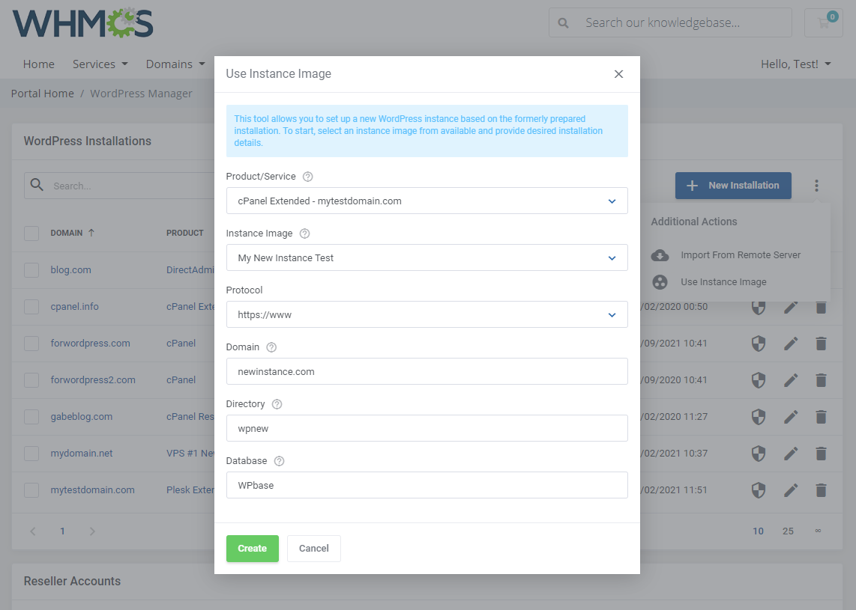Click the Directory input field

427,428
